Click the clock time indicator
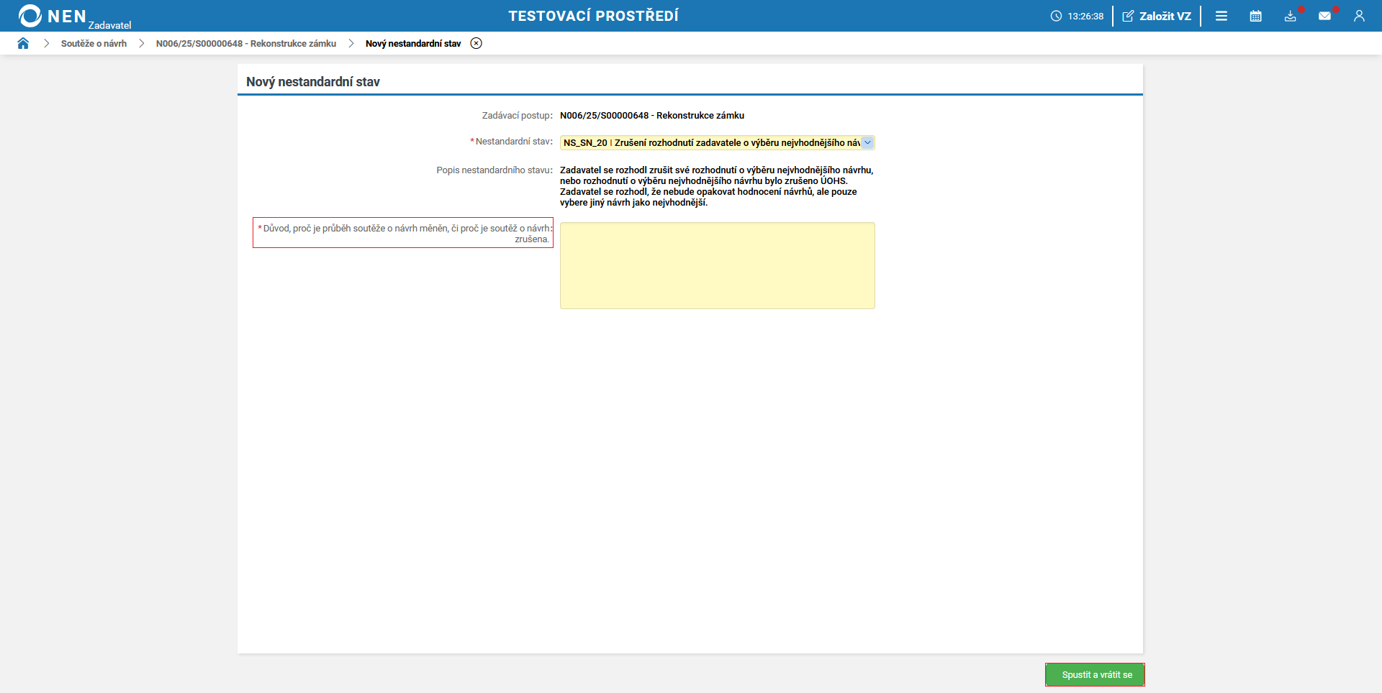Screen dimensions: 1382x693 tap(1077, 16)
